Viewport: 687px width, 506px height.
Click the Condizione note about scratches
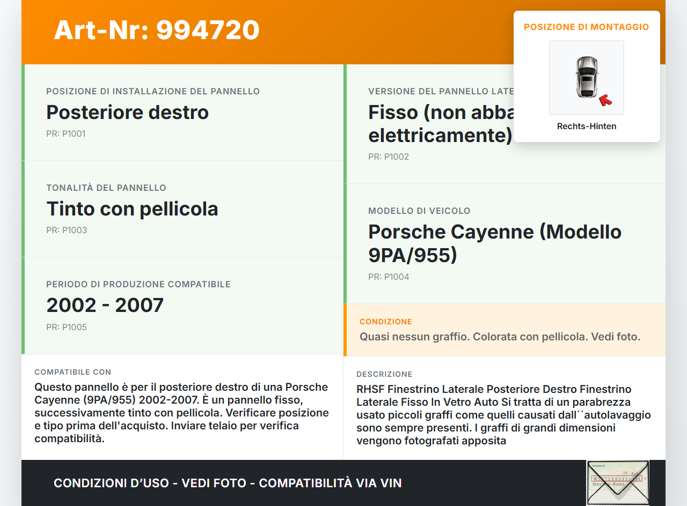click(x=500, y=337)
